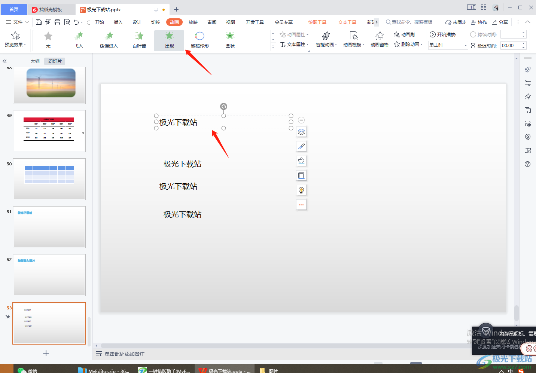The width and height of the screenshot is (536, 373).
Task: Click the search commands field
Action: [409, 22]
